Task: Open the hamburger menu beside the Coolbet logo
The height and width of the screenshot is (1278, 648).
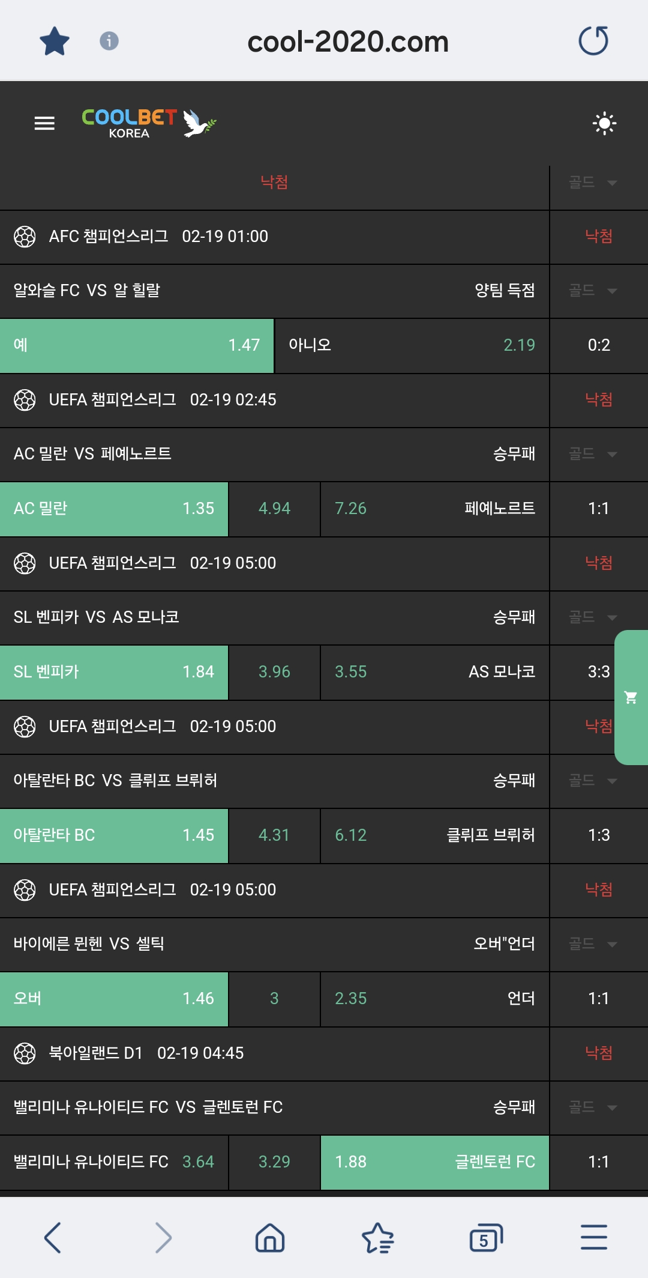Action: 44,123
